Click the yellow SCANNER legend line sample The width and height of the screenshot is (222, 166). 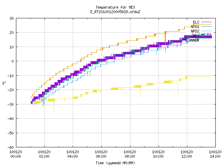207,40
